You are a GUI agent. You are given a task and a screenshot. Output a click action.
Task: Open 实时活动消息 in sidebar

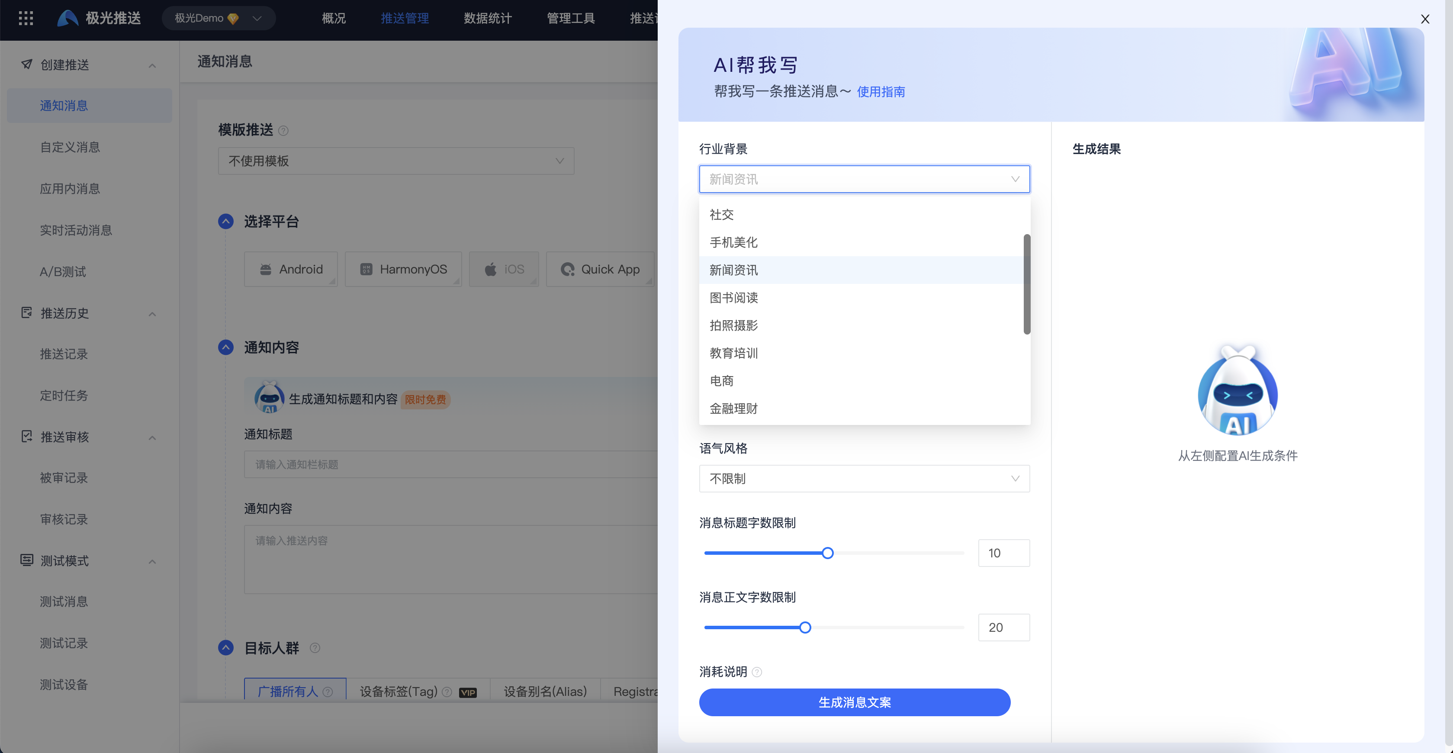pyautogui.click(x=76, y=230)
